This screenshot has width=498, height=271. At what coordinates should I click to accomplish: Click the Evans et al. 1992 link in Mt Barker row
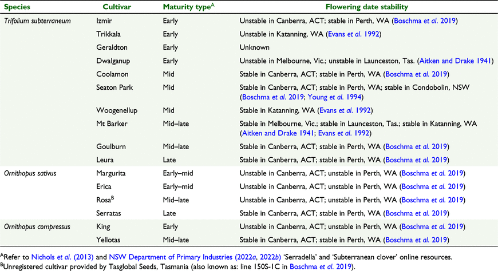pyautogui.click(x=344, y=133)
